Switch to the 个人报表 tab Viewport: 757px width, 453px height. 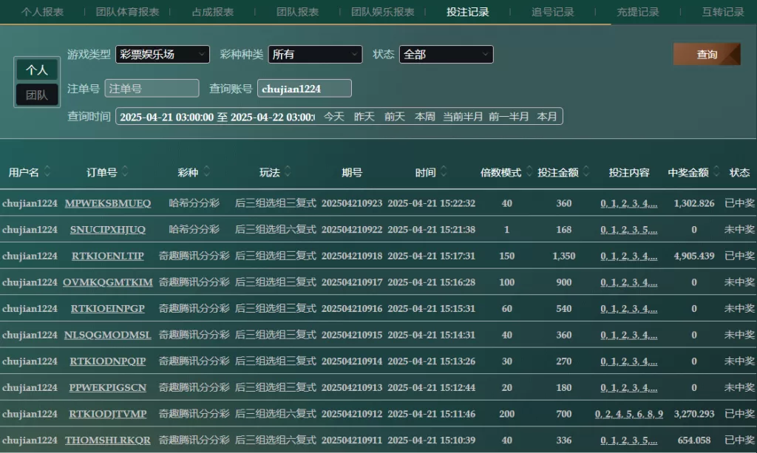(42, 12)
